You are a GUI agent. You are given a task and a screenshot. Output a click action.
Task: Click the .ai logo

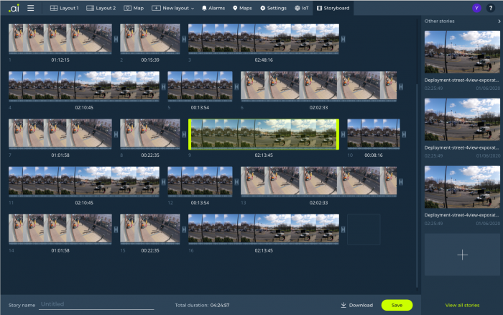(14, 8)
